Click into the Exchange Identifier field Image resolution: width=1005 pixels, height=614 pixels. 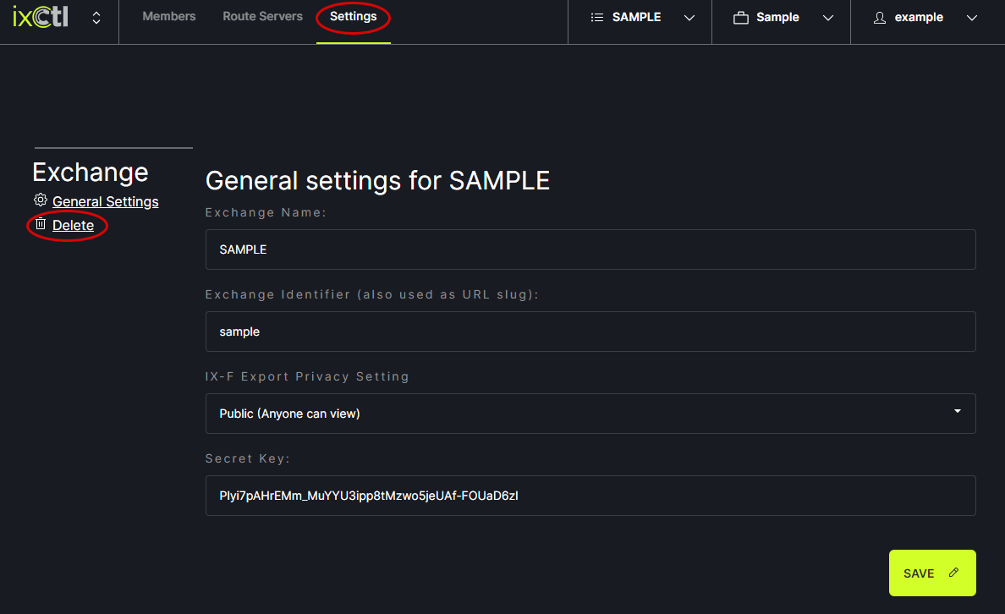point(590,332)
